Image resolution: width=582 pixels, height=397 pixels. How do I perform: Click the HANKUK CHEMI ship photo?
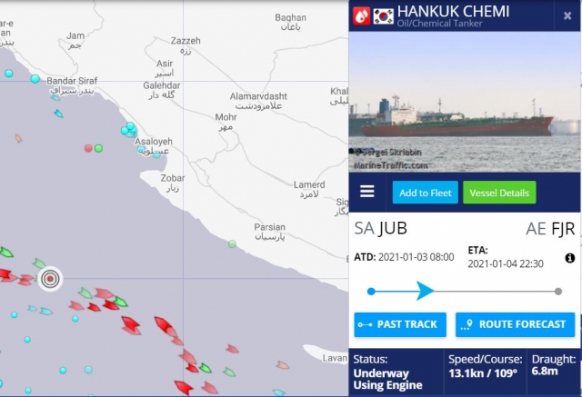coord(465,102)
